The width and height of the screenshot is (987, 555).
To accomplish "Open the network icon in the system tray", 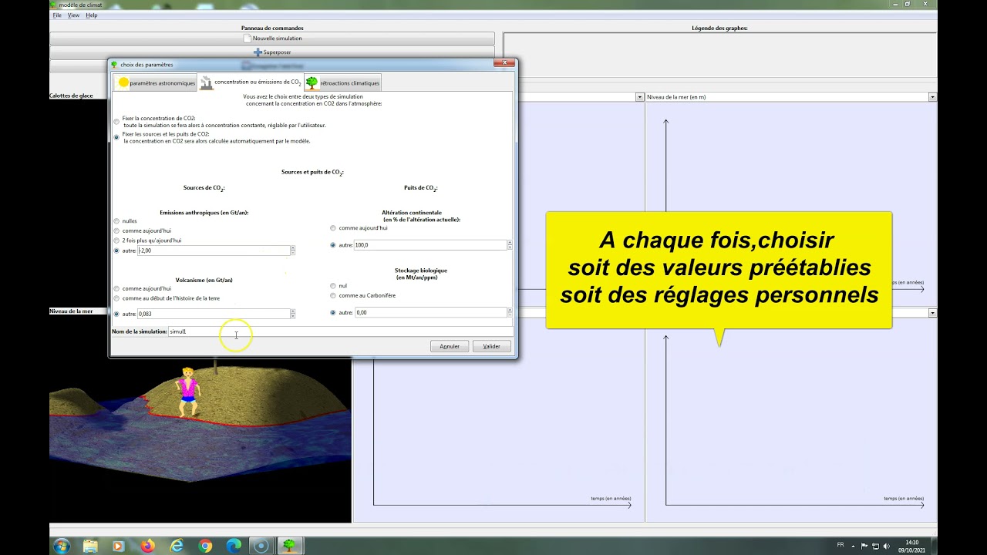I will [x=875, y=546].
